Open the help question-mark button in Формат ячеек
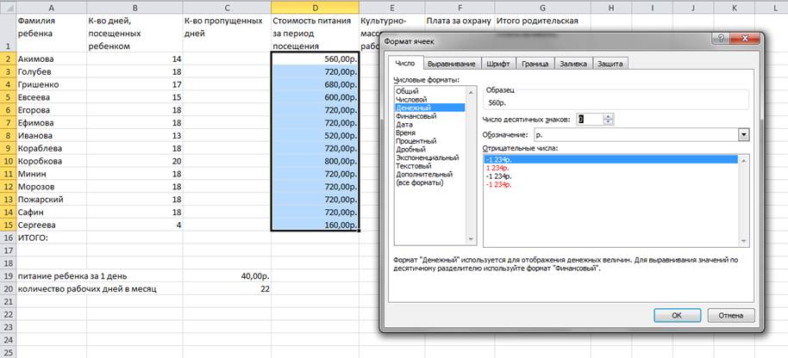 point(721,40)
